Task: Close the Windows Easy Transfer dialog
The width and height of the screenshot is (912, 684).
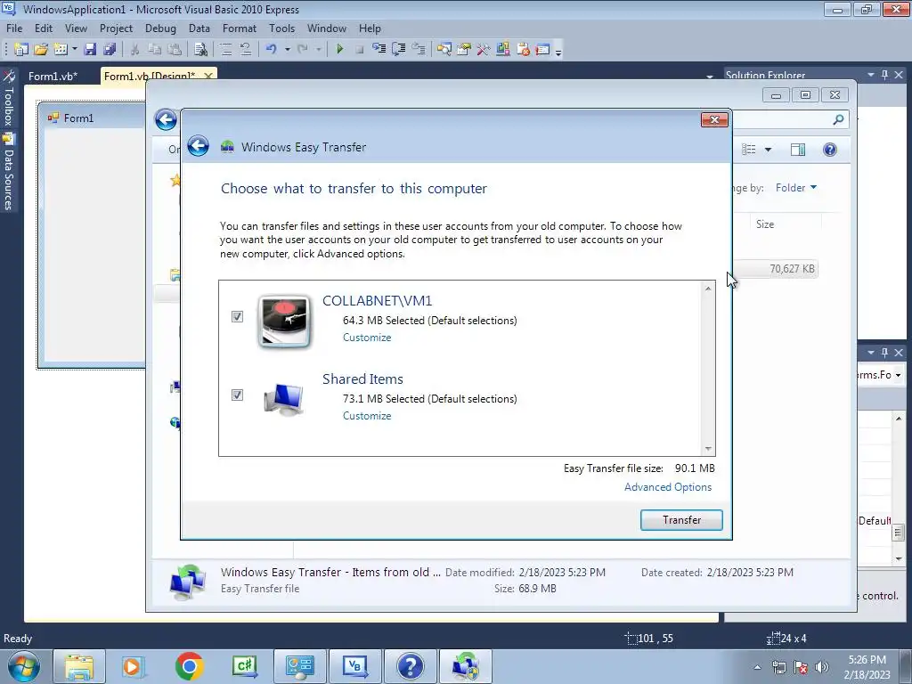Action: [x=714, y=119]
